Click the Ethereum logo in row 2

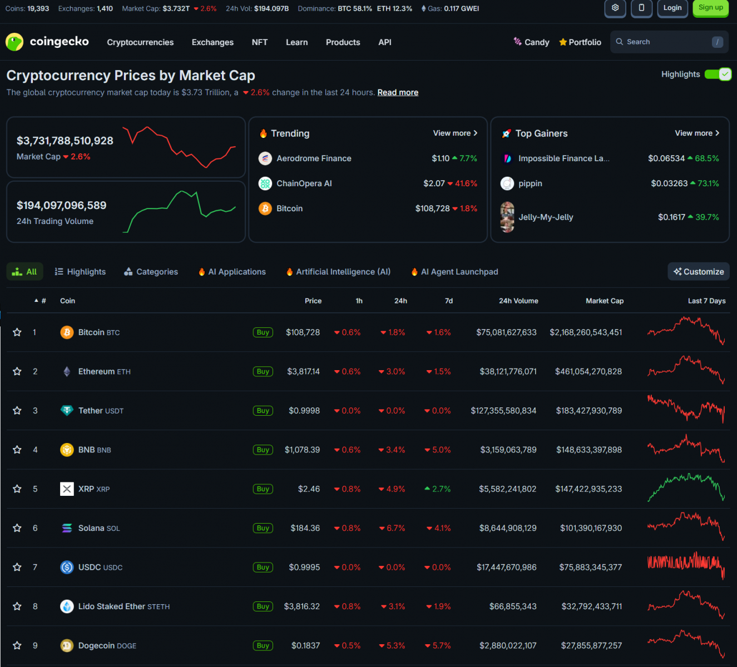[x=67, y=372]
